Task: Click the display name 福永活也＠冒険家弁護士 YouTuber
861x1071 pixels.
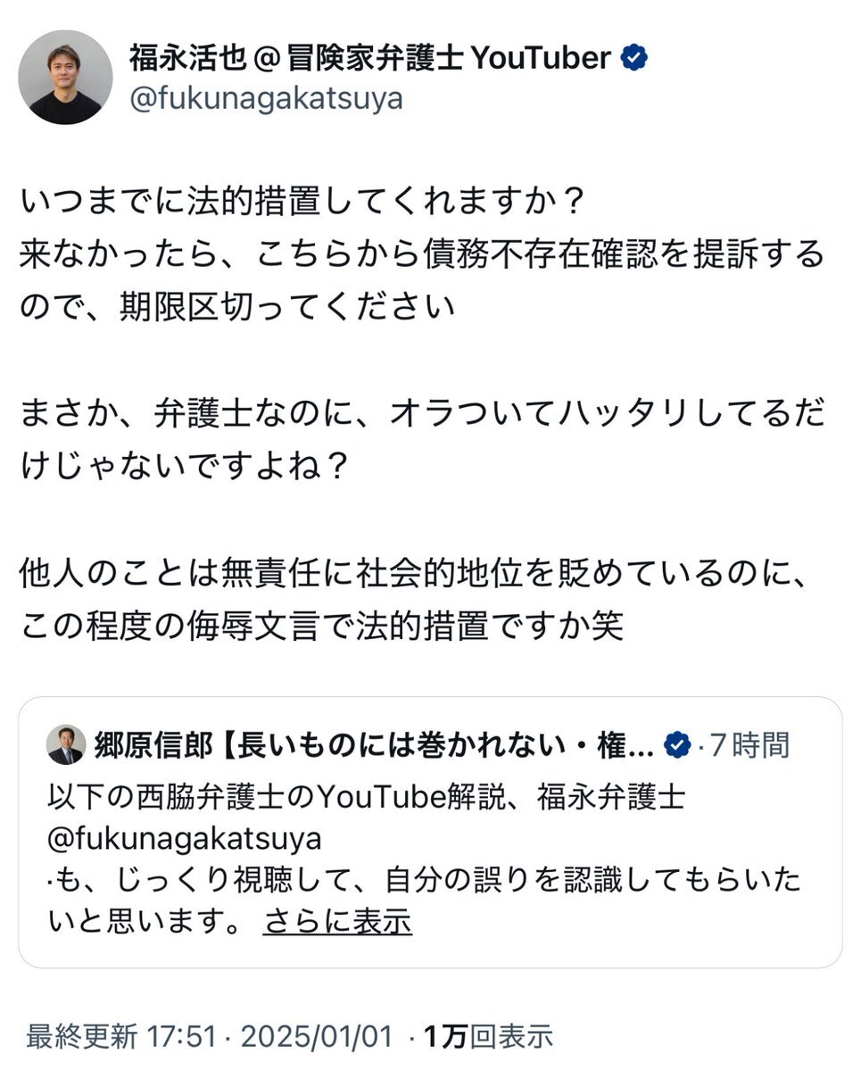Action: click(x=369, y=59)
